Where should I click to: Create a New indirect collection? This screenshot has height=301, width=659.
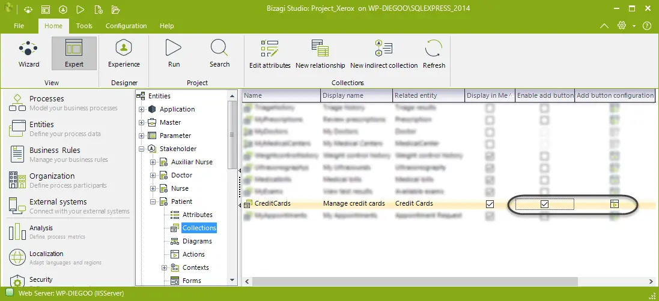coord(384,55)
